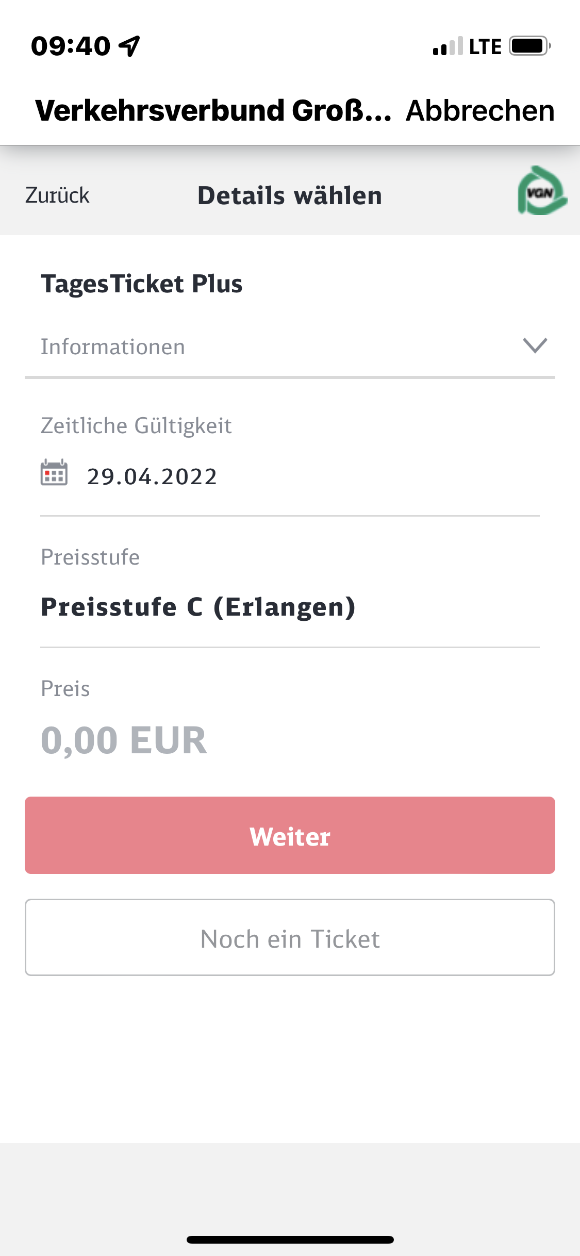The width and height of the screenshot is (580, 1256).
Task: Tap the VGN logo icon
Action: [x=541, y=191]
